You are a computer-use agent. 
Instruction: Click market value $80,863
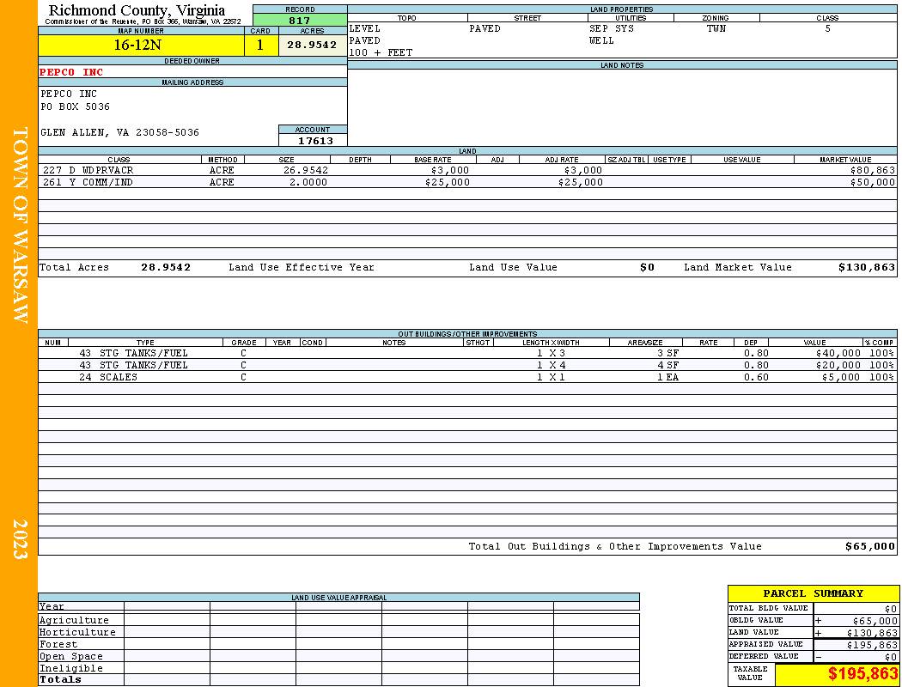(x=873, y=170)
